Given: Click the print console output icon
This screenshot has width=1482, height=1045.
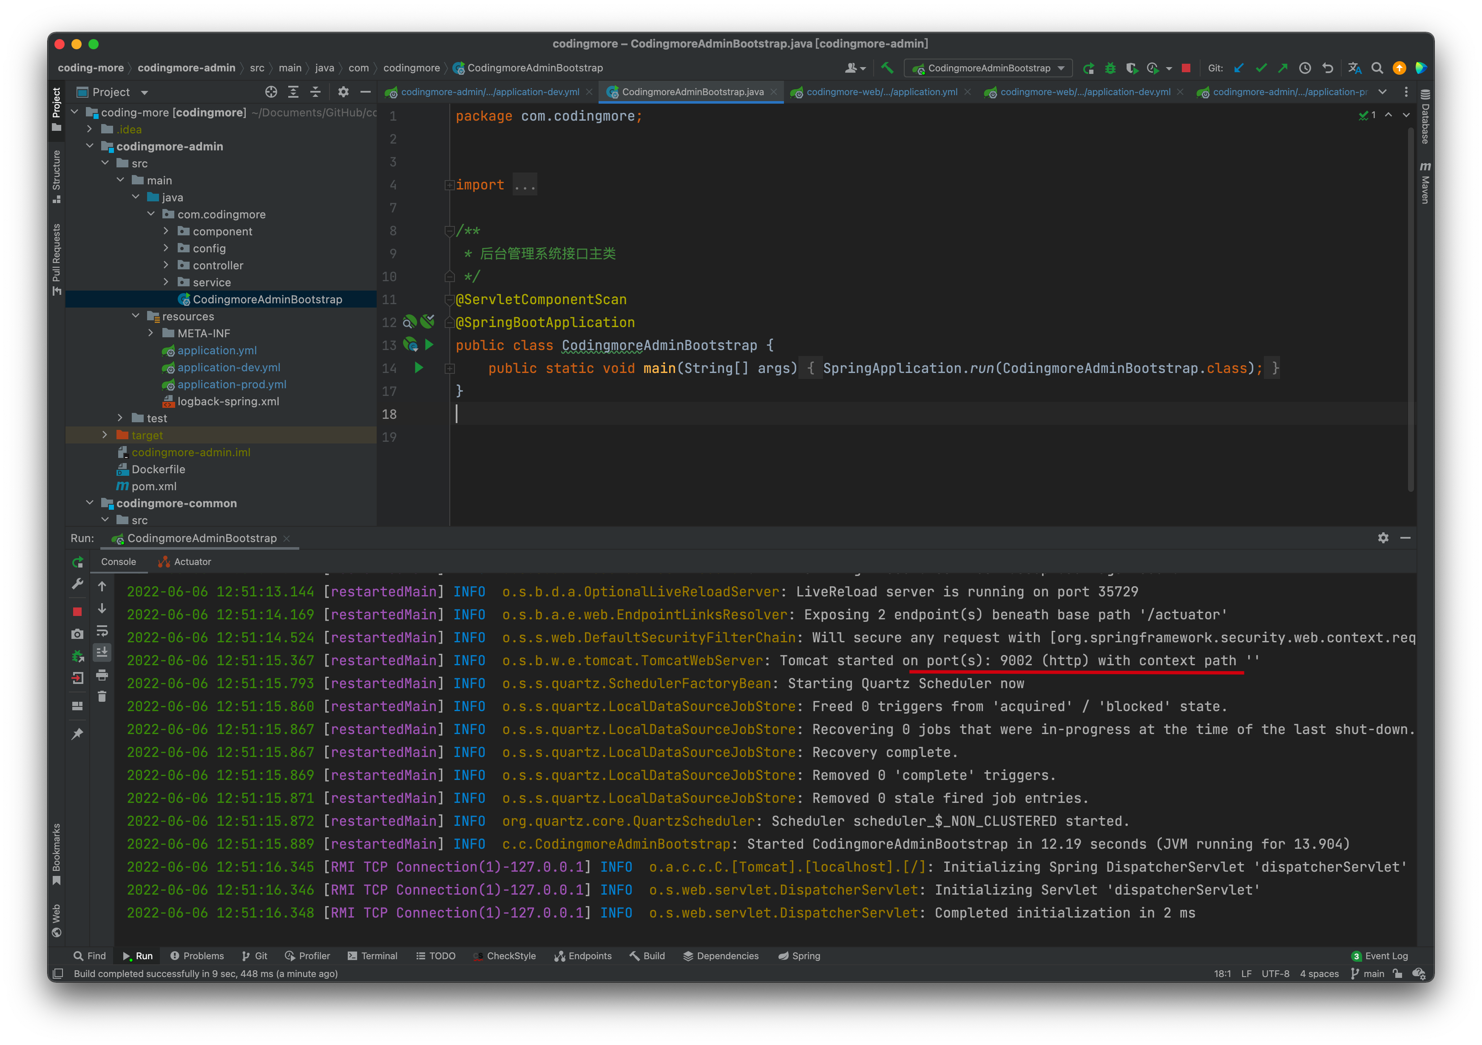Looking at the screenshot, I should point(102,675).
